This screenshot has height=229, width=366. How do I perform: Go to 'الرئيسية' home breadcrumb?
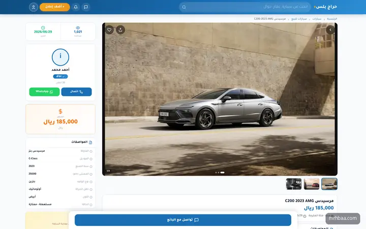coord(331,19)
